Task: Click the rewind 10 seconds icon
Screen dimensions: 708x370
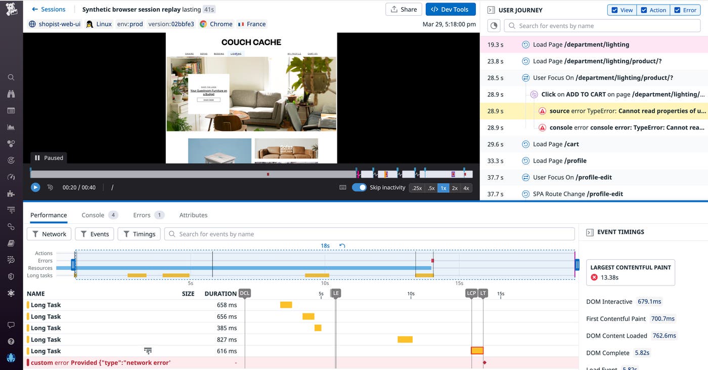Action: pos(50,187)
